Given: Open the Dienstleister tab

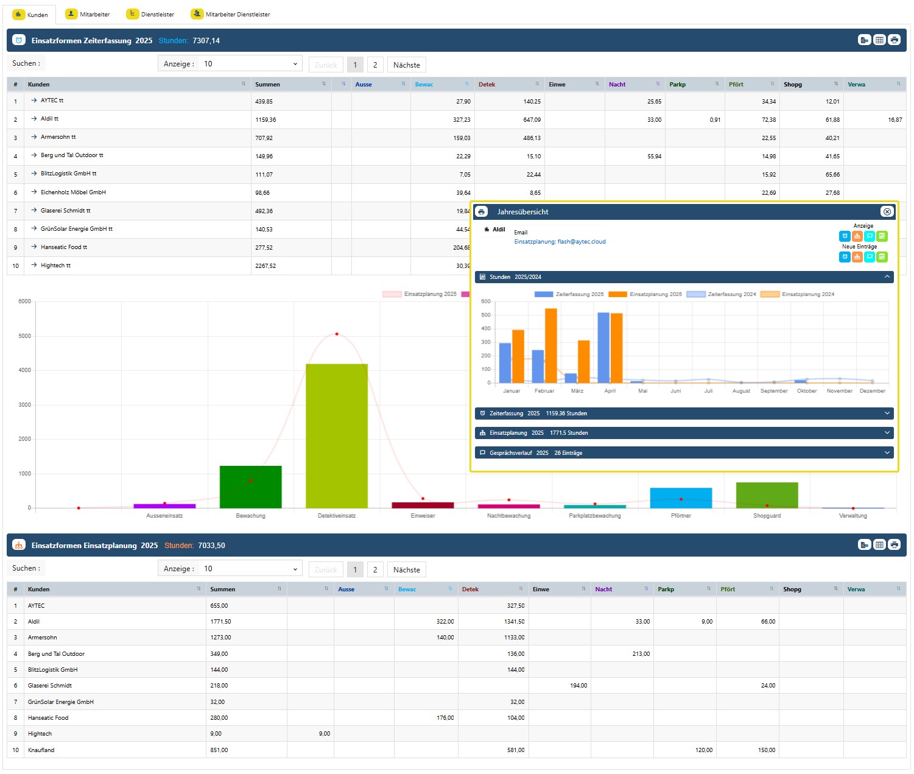Looking at the screenshot, I should pyautogui.click(x=150, y=14).
